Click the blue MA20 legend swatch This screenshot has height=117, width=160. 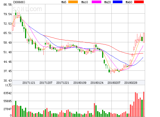click(118, 2)
